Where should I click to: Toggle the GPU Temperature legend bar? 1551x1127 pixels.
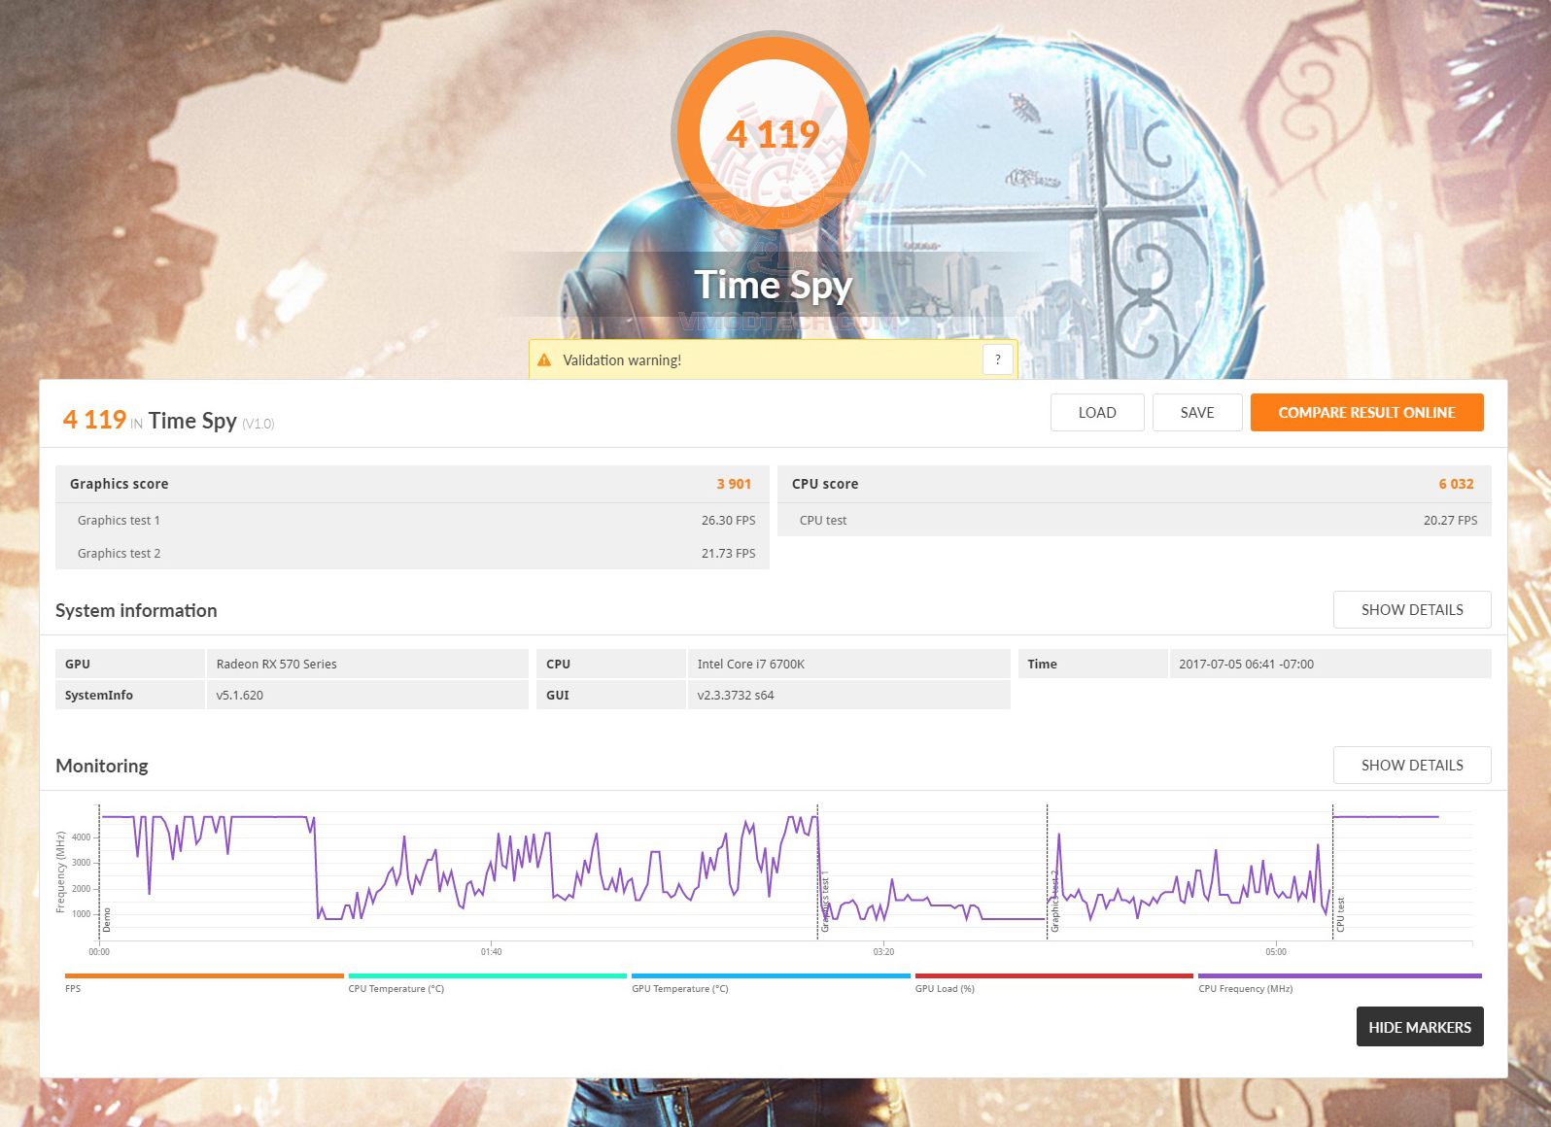pos(771,976)
